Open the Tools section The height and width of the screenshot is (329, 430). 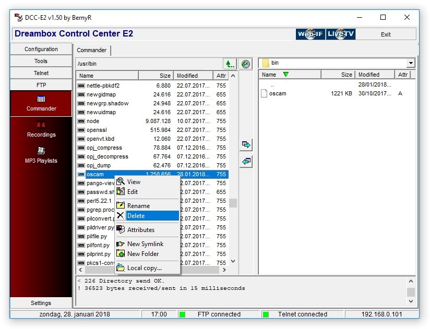41,61
